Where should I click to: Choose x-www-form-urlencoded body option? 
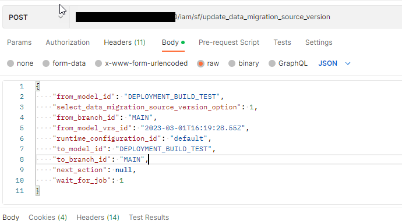pyautogui.click(x=98, y=63)
